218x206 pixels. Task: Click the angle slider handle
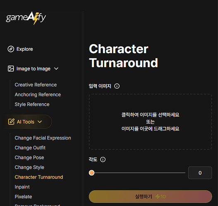91,173
